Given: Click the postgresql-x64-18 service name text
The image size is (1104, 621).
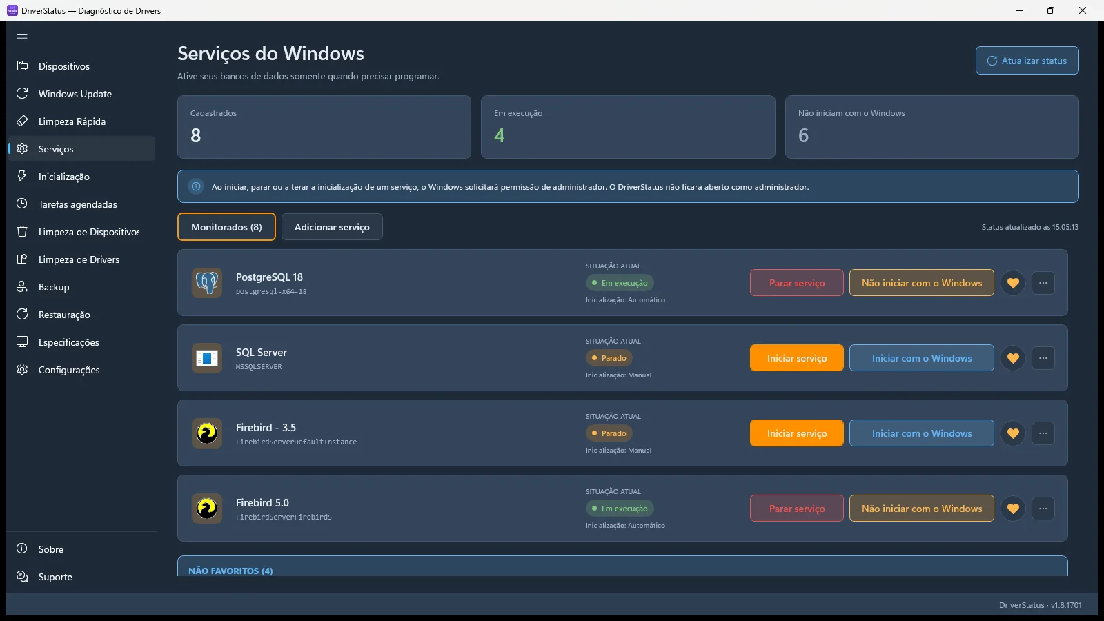Looking at the screenshot, I should tap(271, 292).
